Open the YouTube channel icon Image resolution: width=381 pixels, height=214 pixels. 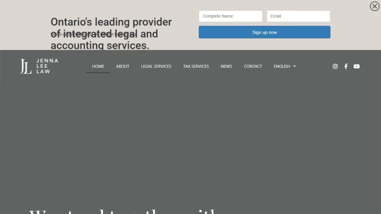coord(357,66)
